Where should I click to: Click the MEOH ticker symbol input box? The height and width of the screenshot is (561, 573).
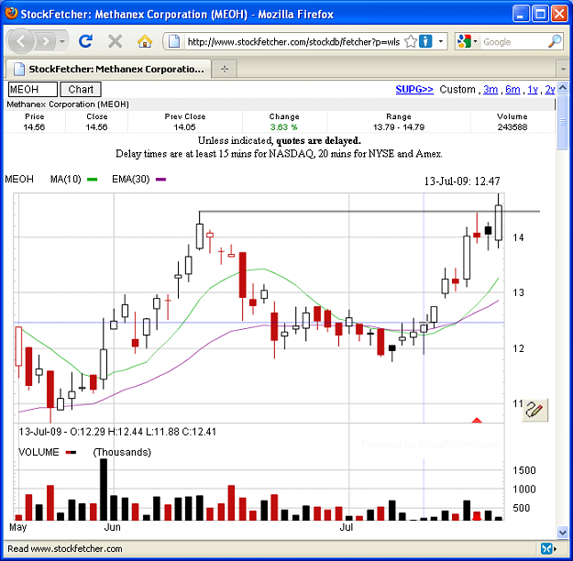[x=32, y=89]
